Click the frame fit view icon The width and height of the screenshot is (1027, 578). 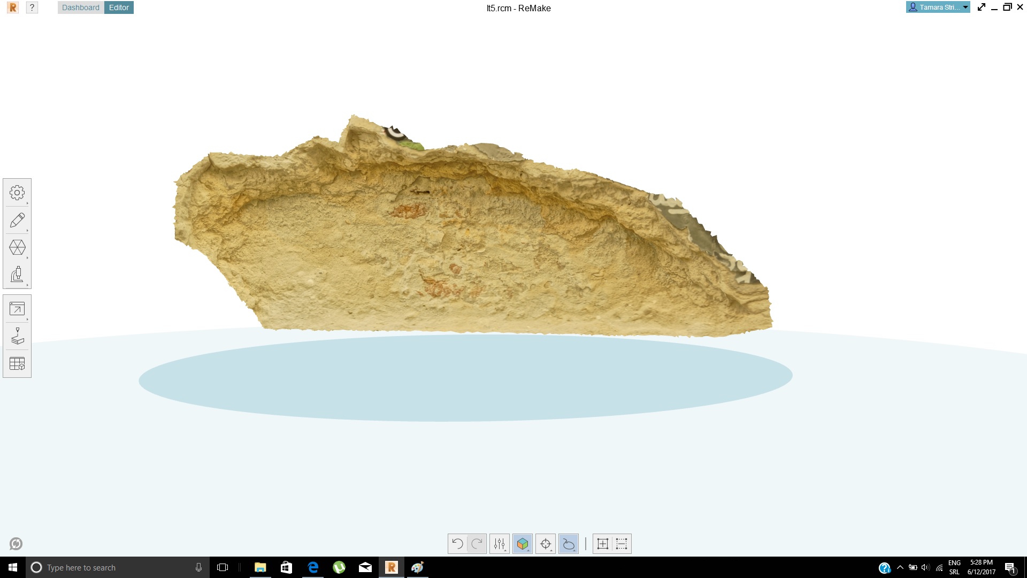coord(602,544)
